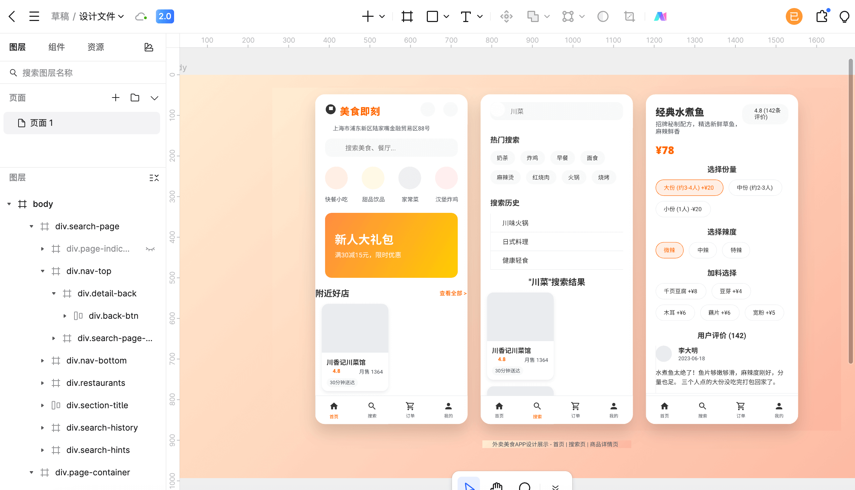Open the hamburger main menu
The height and width of the screenshot is (490, 855).
pyautogui.click(x=34, y=16)
